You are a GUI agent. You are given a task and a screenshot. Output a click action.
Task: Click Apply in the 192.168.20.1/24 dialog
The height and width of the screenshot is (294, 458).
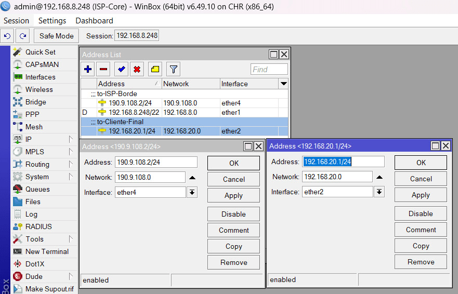point(421,195)
